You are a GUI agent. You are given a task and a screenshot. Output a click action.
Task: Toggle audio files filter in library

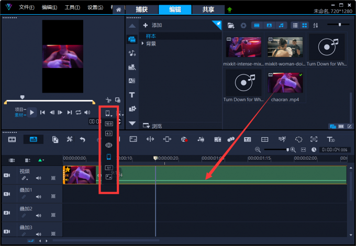coord(281,26)
